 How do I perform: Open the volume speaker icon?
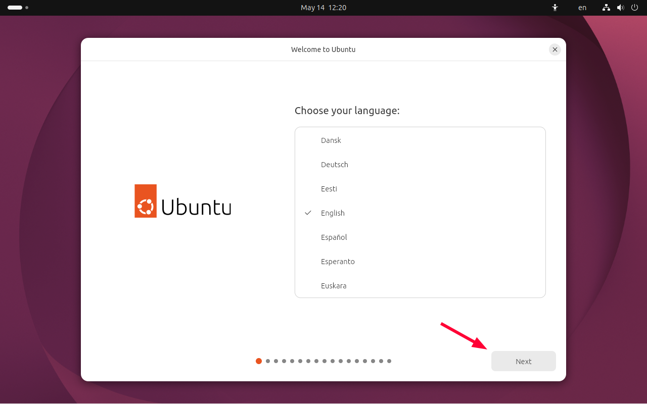point(621,8)
